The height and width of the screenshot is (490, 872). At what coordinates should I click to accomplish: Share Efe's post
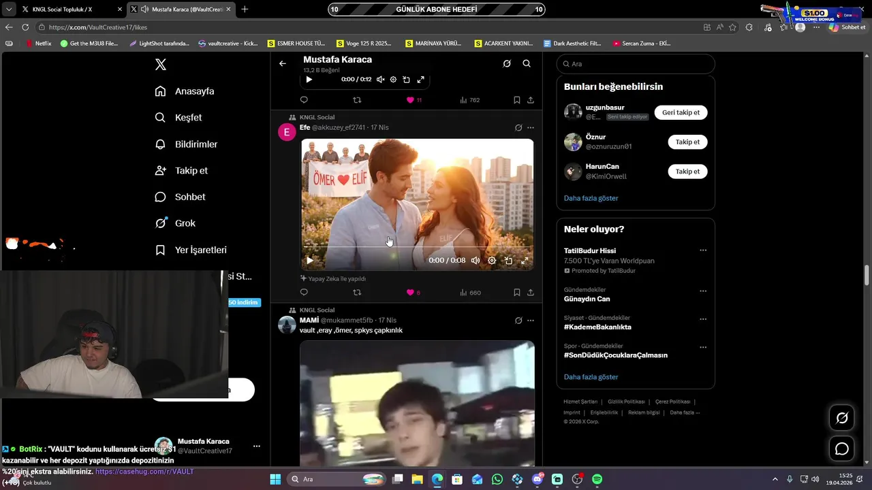click(x=531, y=293)
